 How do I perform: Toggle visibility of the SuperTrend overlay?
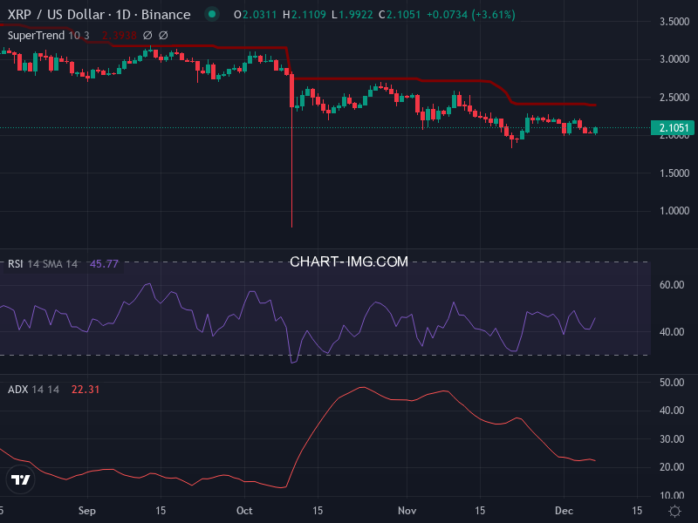pyautogui.click(x=39, y=36)
